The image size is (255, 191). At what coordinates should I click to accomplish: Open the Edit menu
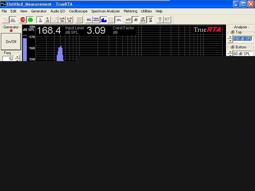[x=13, y=11]
